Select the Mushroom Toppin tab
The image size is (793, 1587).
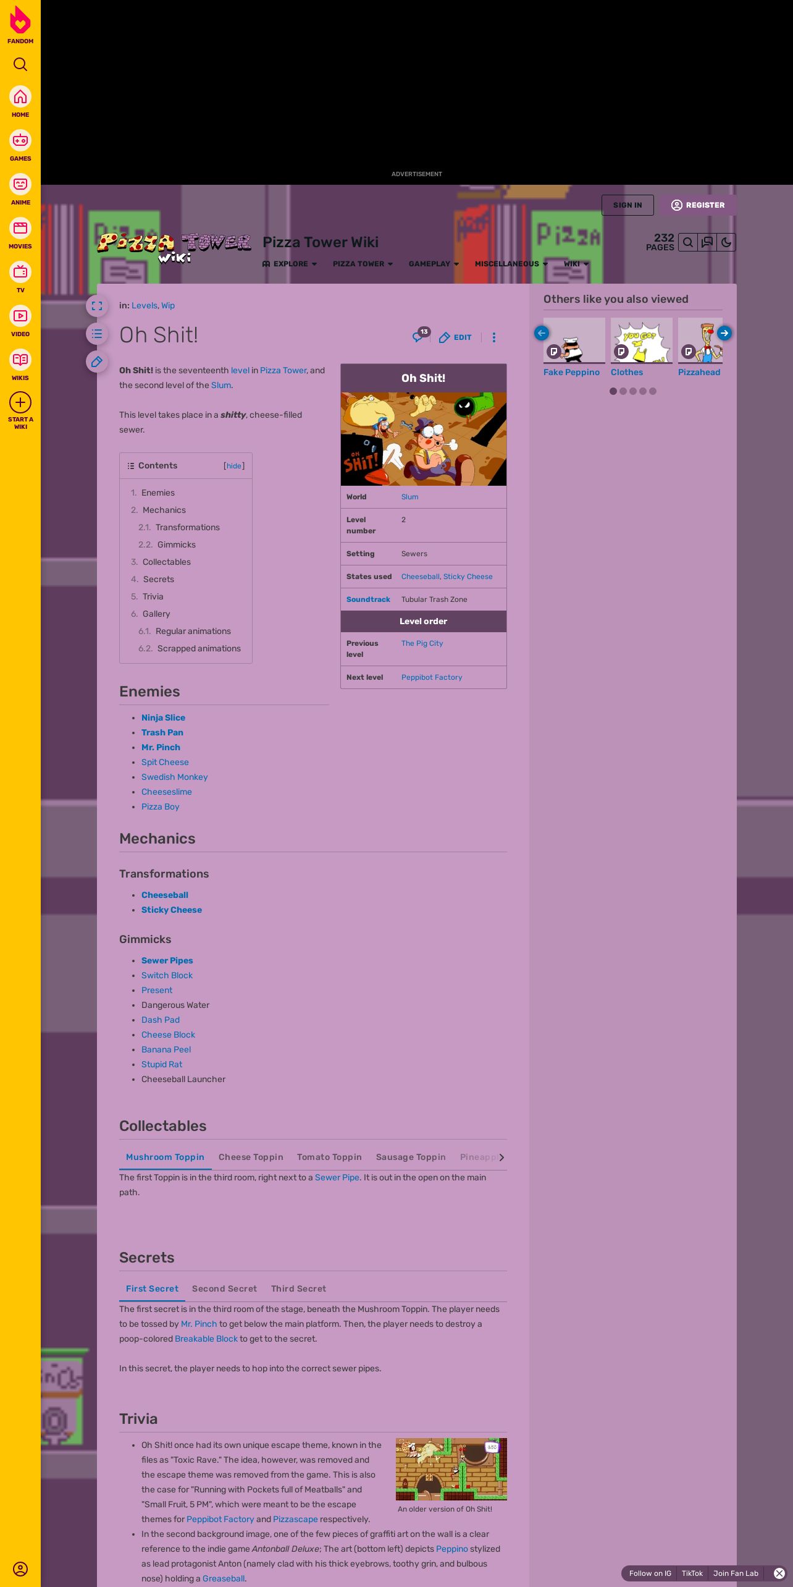165,1157
